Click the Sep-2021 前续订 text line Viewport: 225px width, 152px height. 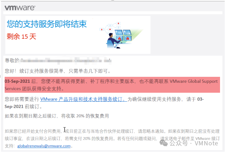point(23,107)
